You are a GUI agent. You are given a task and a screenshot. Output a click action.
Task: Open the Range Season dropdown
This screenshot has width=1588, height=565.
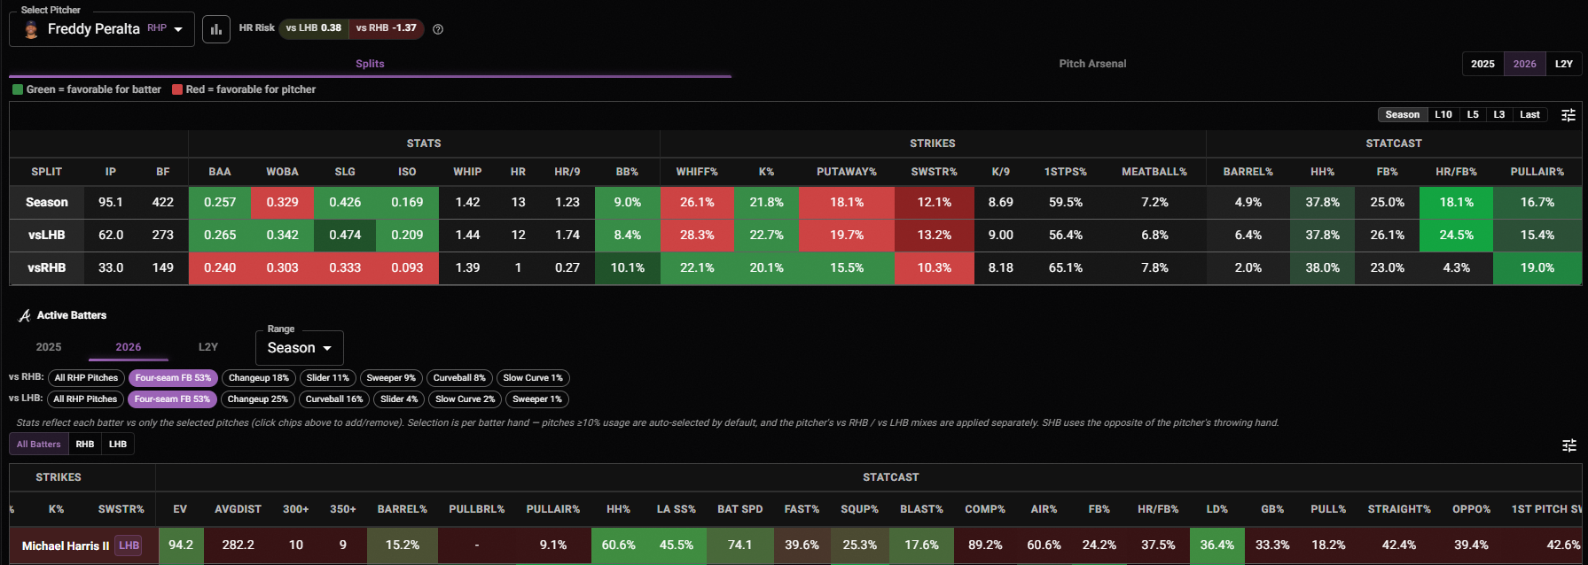pyautogui.click(x=300, y=348)
